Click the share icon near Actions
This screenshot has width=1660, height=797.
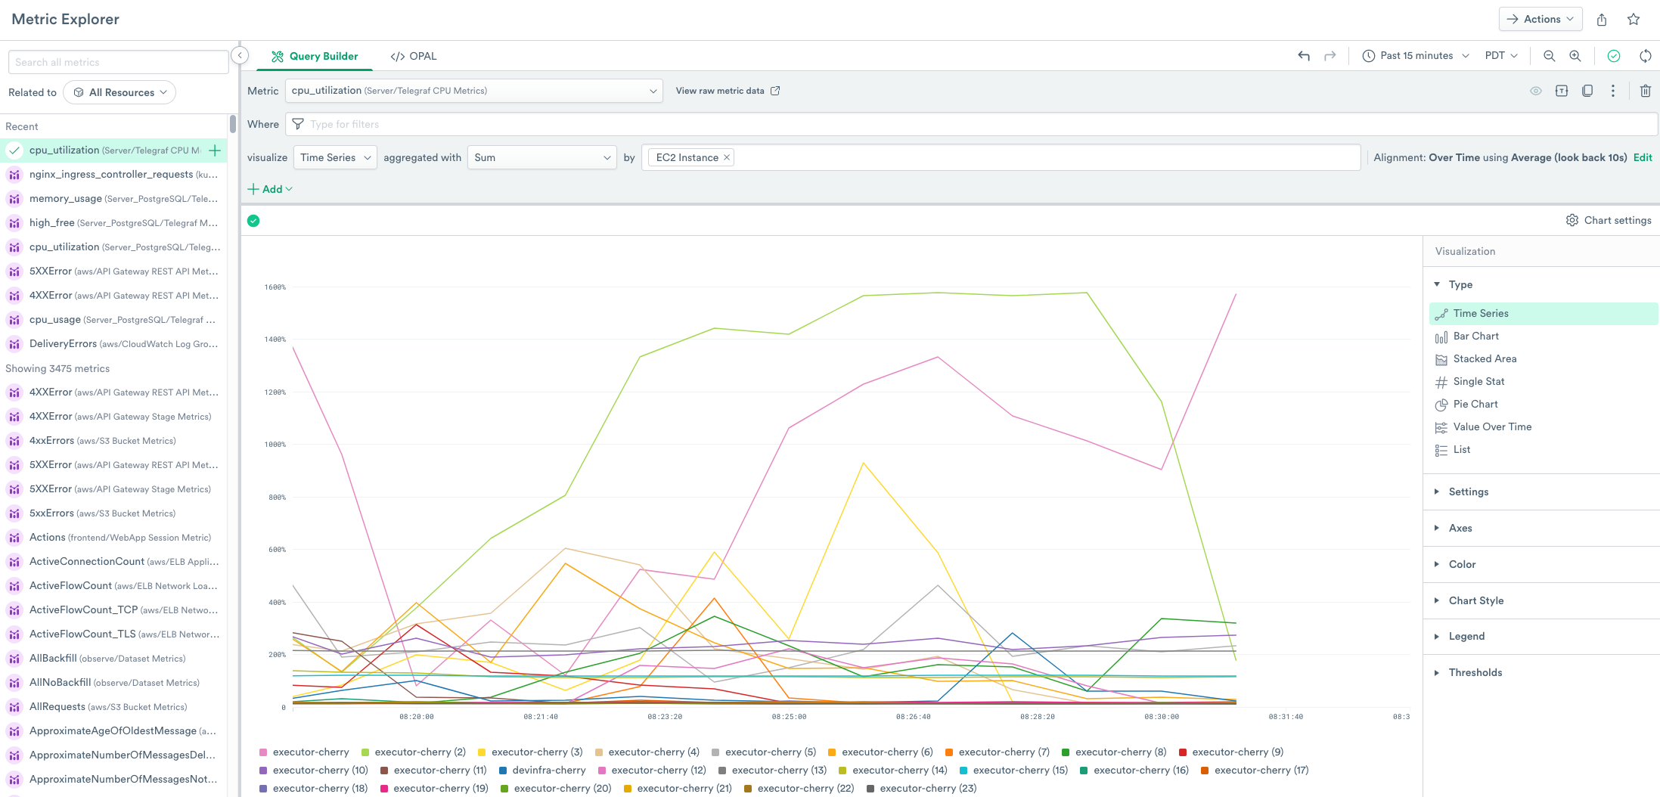pyautogui.click(x=1602, y=20)
